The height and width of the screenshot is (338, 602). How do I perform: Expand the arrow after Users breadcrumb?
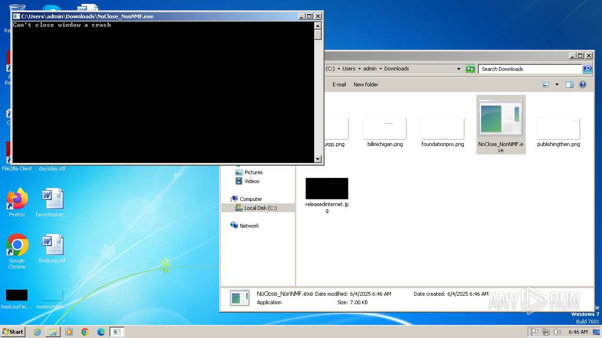click(359, 69)
